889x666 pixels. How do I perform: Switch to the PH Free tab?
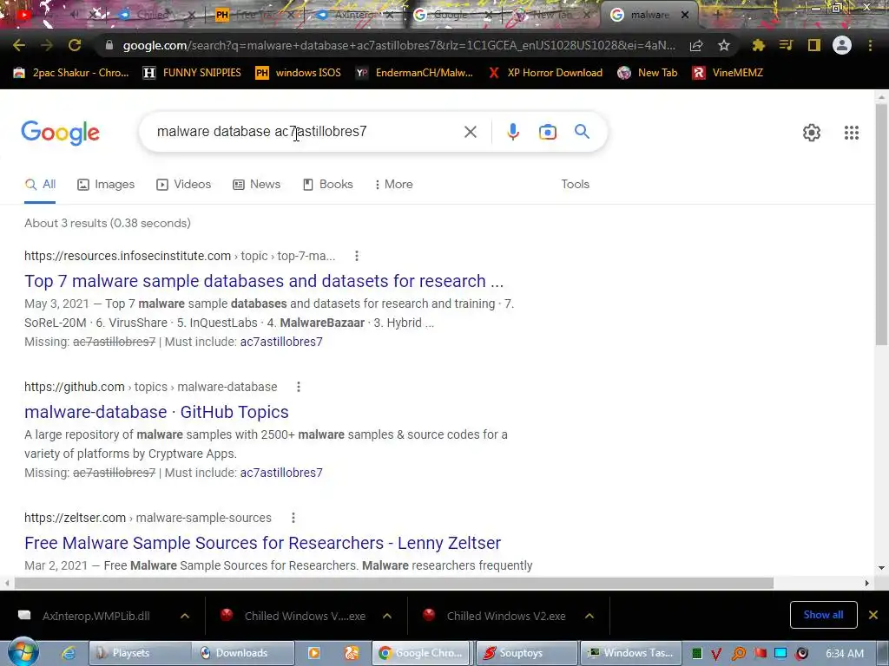(x=256, y=15)
